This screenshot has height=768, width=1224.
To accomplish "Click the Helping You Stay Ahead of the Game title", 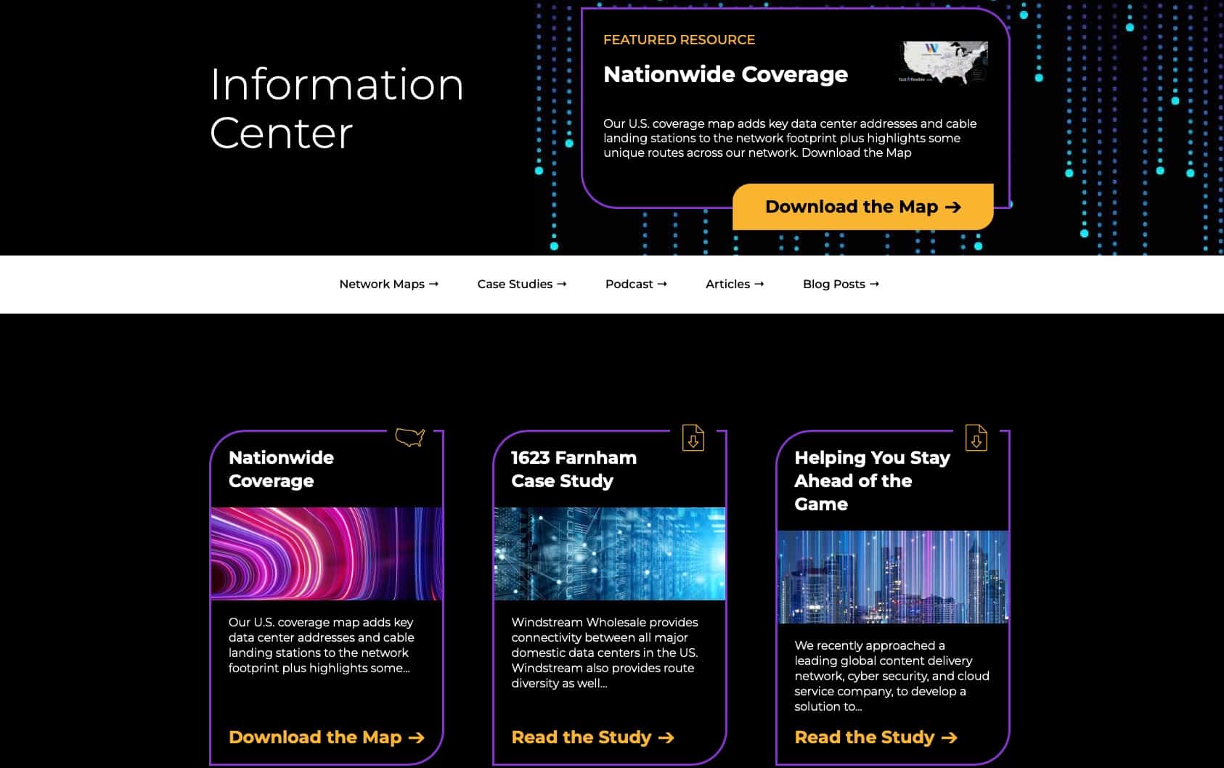I will pos(872,481).
